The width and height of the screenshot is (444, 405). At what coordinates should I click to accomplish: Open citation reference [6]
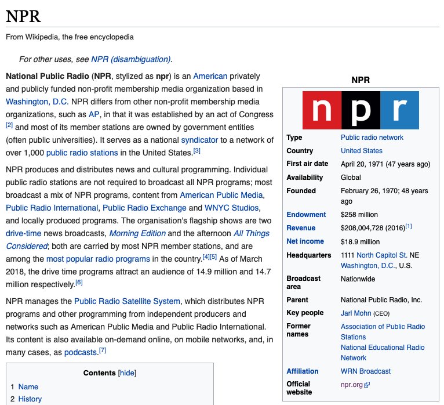point(79,282)
